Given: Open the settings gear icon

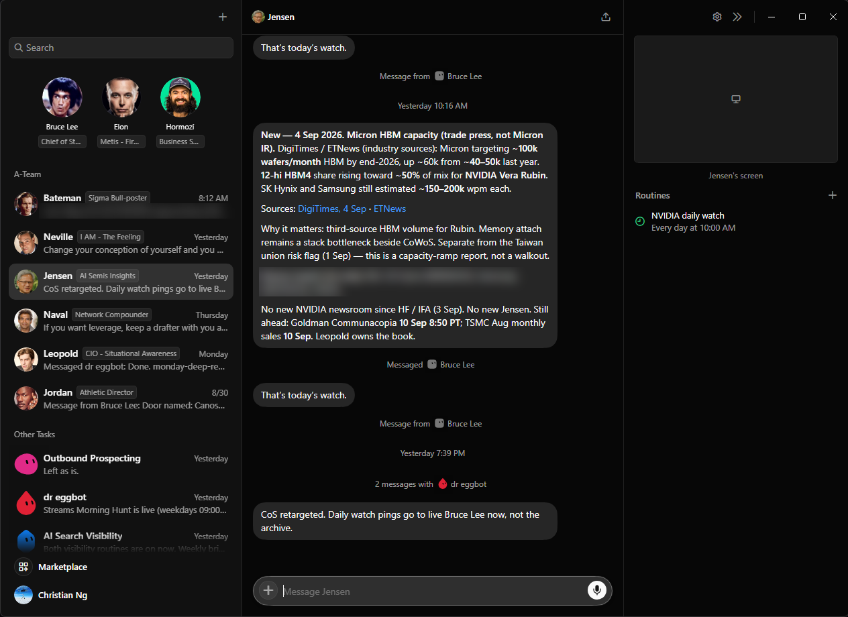Looking at the screenshot, I should click(x=717, y=17).
